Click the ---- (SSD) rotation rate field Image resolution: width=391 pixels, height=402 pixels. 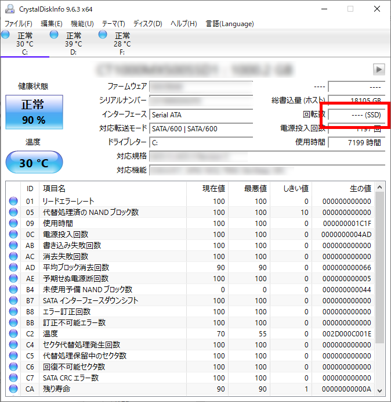(x=356, y=114)
